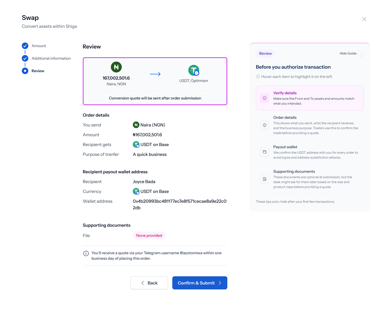
Task: Click the A quick business purpose value
Action: [150, 154]
